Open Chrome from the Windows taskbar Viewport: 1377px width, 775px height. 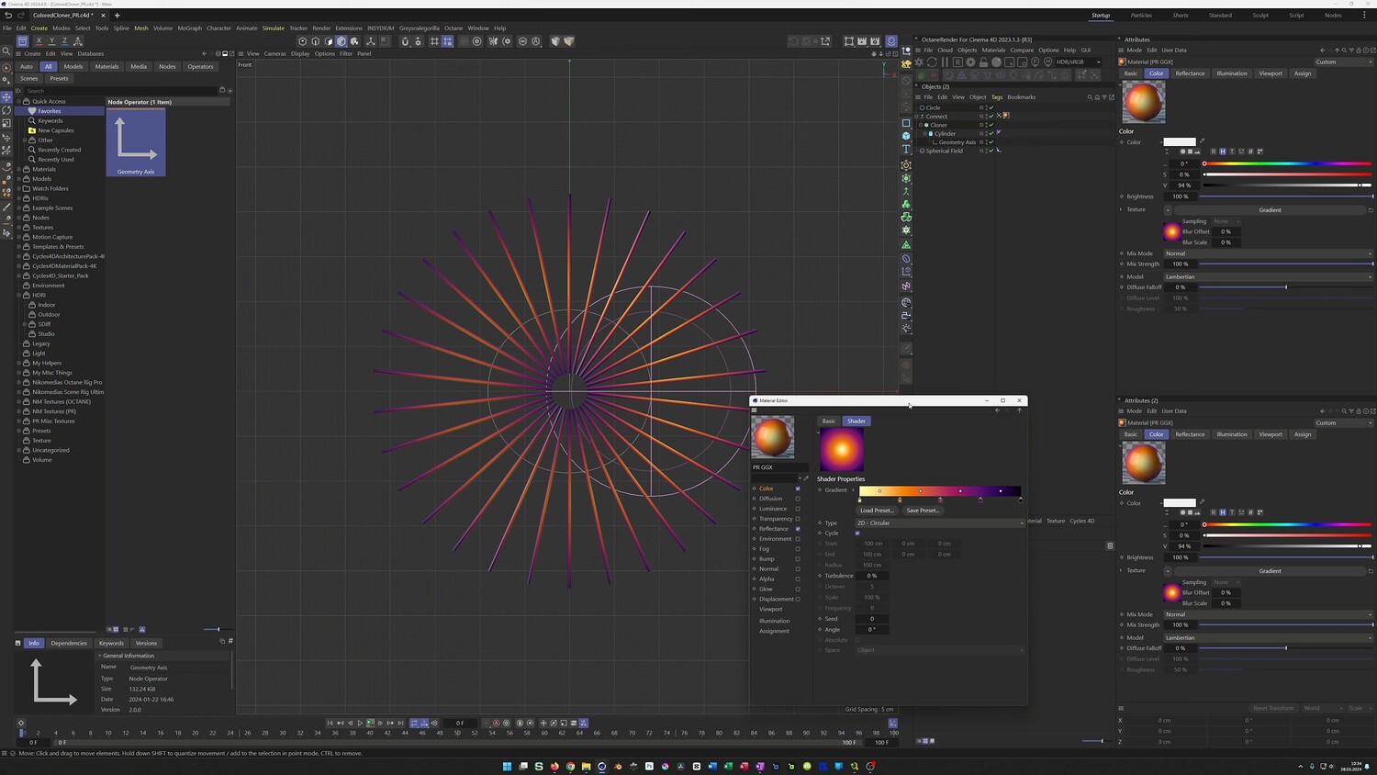pyautogui.click(x=570, y=766)
